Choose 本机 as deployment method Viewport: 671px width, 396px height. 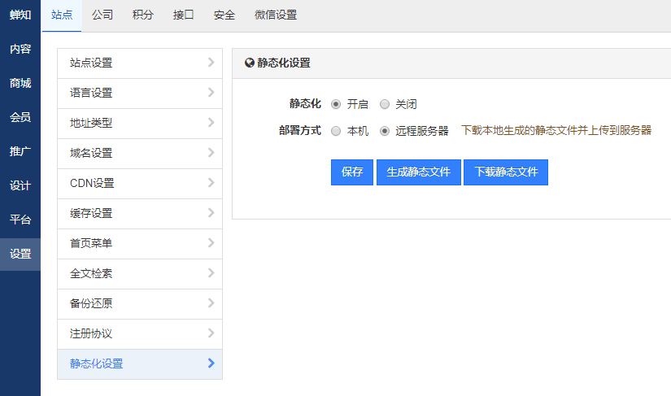tap(336, 131)
